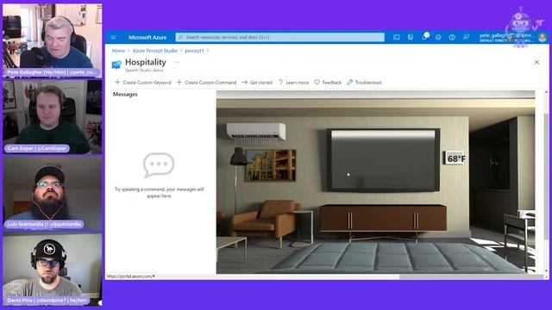552x310 pixels.
Task: Click Create Custom Keyword
Action: [143, 83]
